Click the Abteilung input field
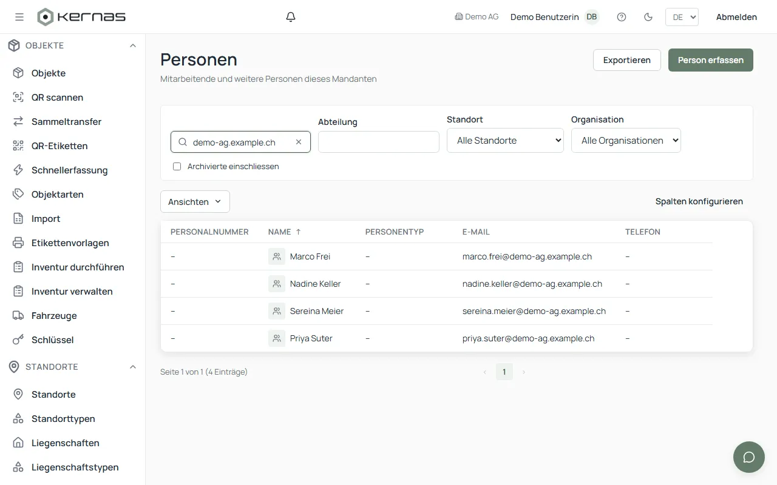777x485 pixels. [x=379, y=142]
